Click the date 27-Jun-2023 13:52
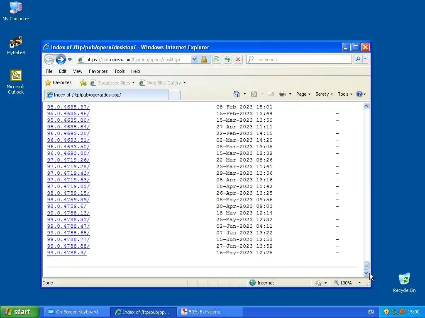This screenshot has height=318, width=425. click(x=244, y=246)
